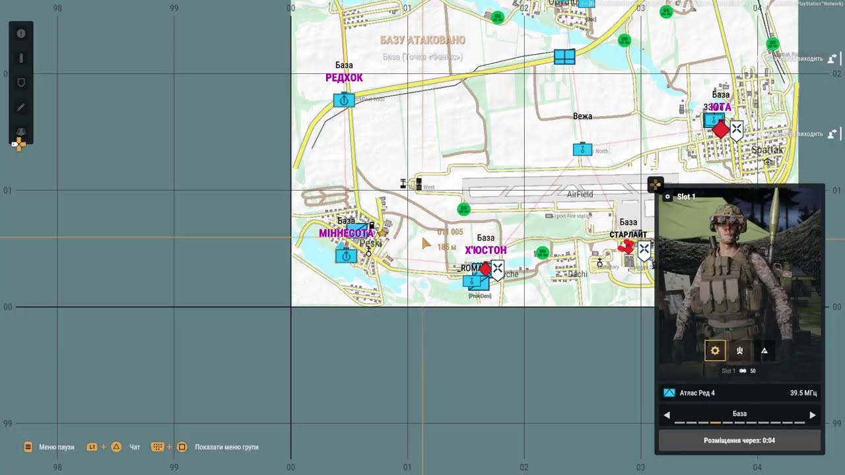Switch to previous spawn point with left arrow
Image resolution: width=845 pixels, height=475 pixels.
[x=667, y=415]
